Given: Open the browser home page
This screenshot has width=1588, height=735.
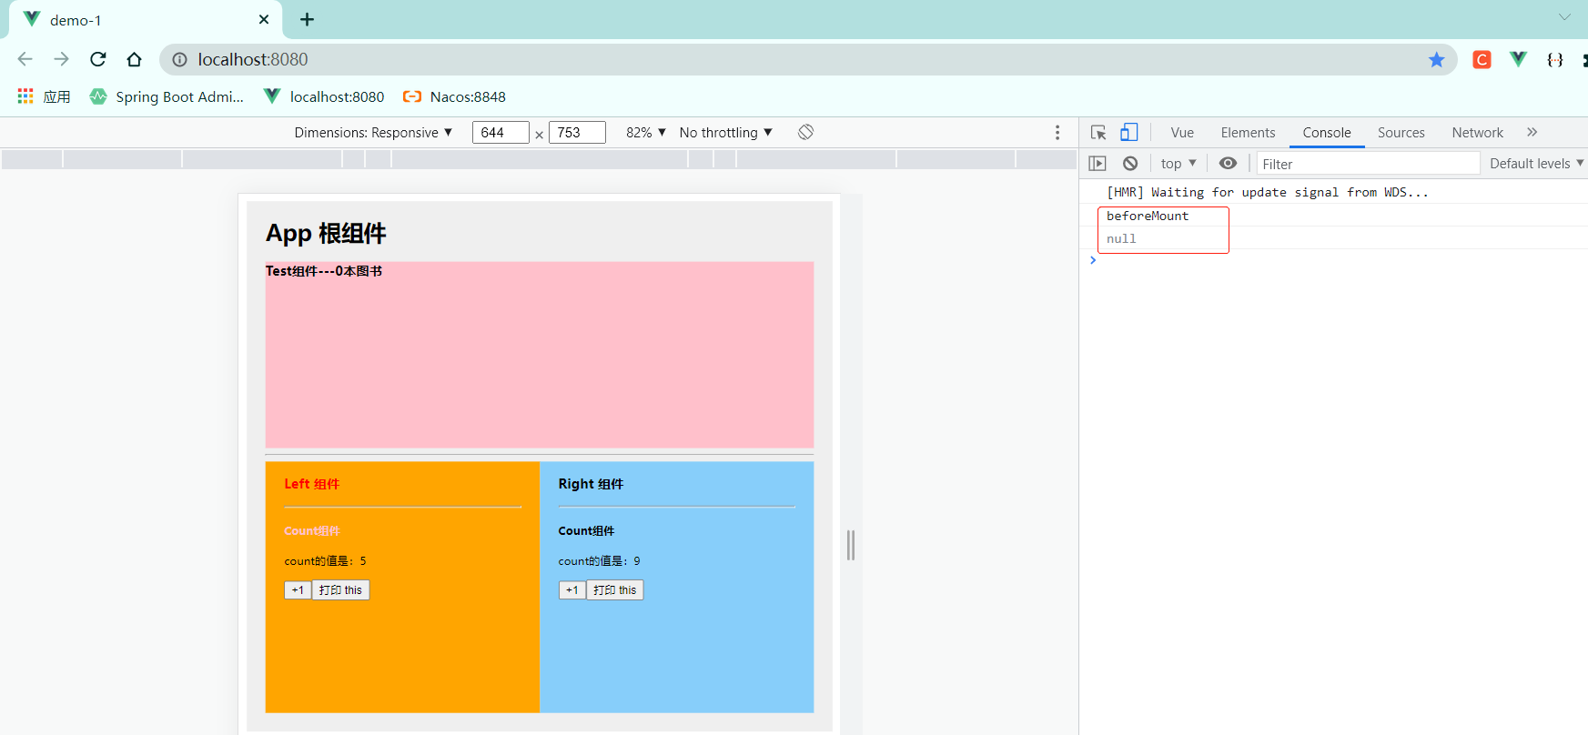Looking at the screenshot, I should tap(134, 59).
